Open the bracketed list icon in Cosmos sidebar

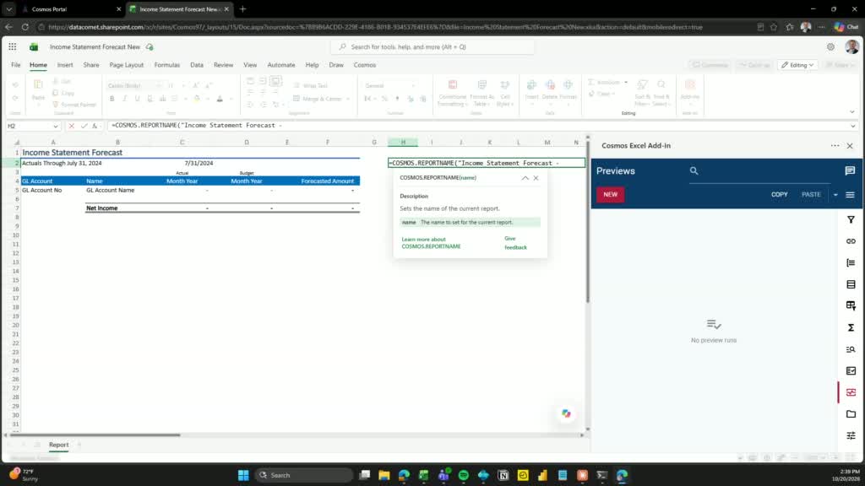[x=851, y=263]
